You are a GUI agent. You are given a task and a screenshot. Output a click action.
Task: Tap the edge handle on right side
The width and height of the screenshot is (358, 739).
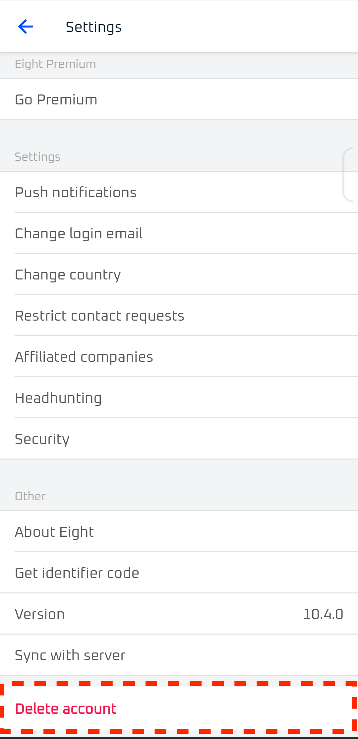tap(349, 174)
